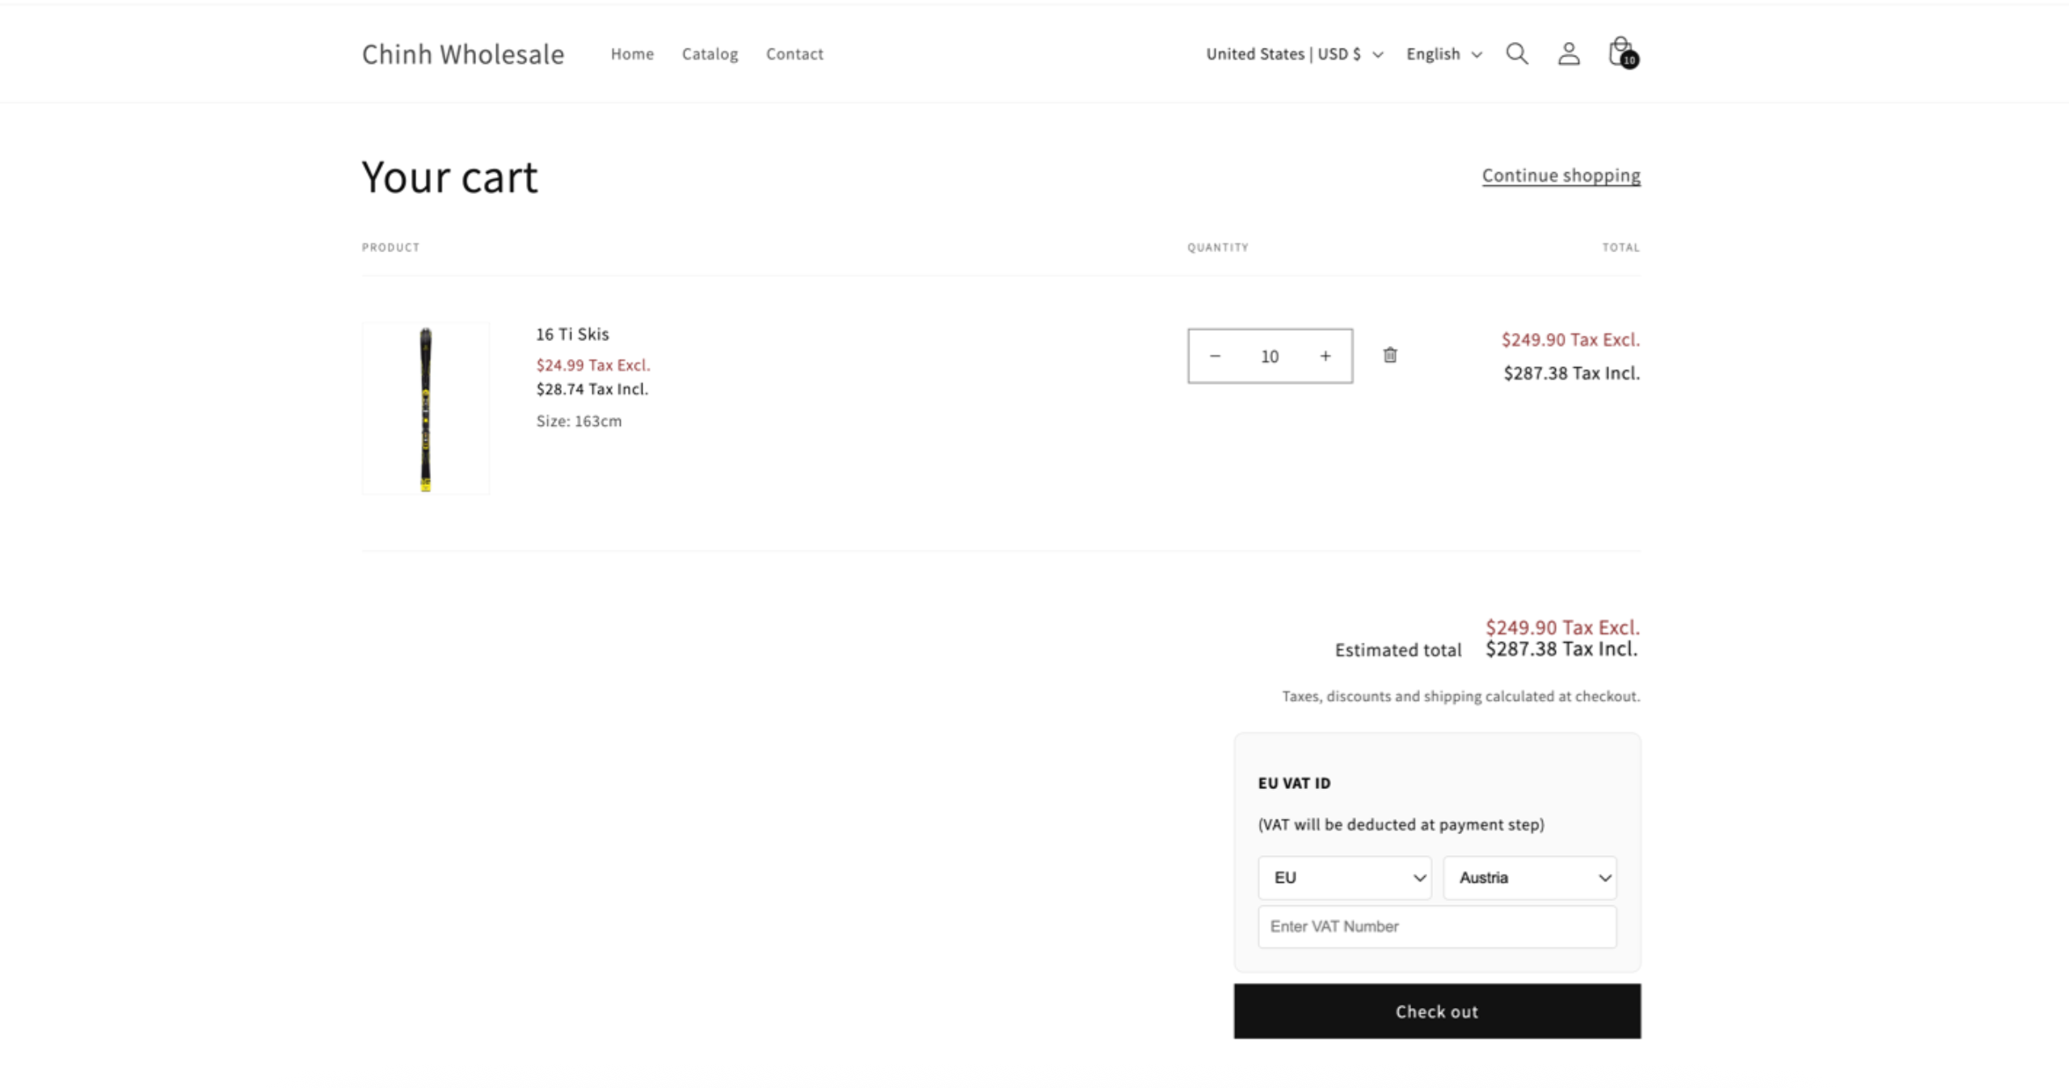The height and width of the screenshot is (1088, 2069).
Task: Click the 16 Ti Skis product thumbnail
Action: pyautogui.click(x=426, y=408)
